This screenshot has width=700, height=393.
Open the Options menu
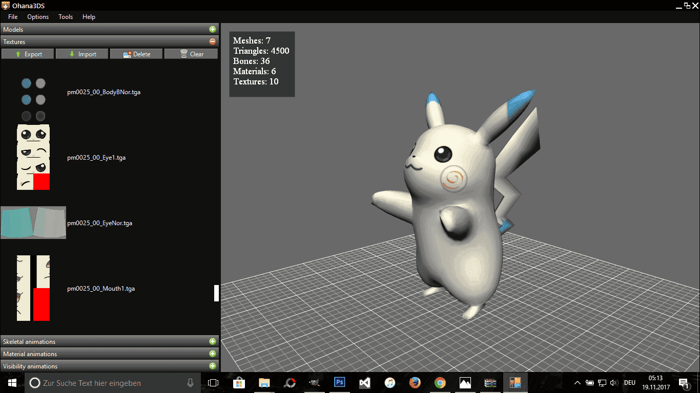[38, 17]
